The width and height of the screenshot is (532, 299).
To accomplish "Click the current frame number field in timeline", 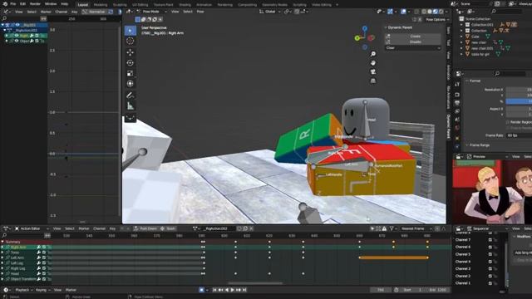I will [x=381, y=290].
